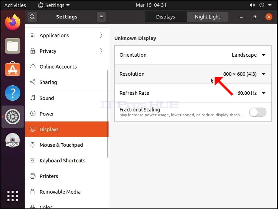Switch to the Night Light tab
The image size is (278, 209).
207,17
